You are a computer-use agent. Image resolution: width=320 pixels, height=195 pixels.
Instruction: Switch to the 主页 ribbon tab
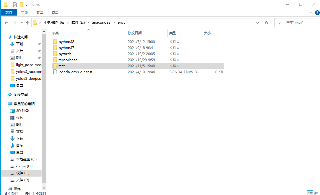[x=25, y=12]
